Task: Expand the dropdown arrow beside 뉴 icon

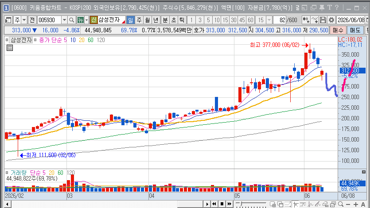Action: pos(86,20)
